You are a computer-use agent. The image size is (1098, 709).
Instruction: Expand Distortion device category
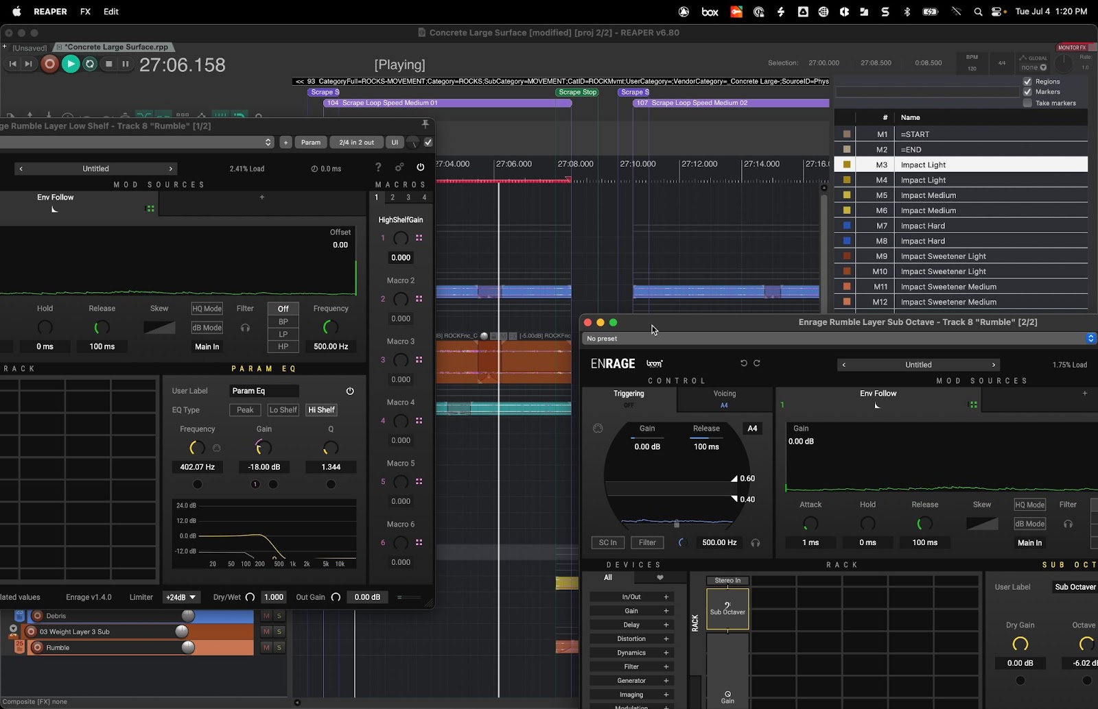(x=631, y=638)
